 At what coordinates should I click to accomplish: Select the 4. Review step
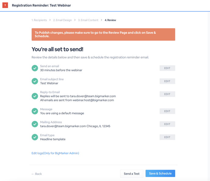coord(110,20)
